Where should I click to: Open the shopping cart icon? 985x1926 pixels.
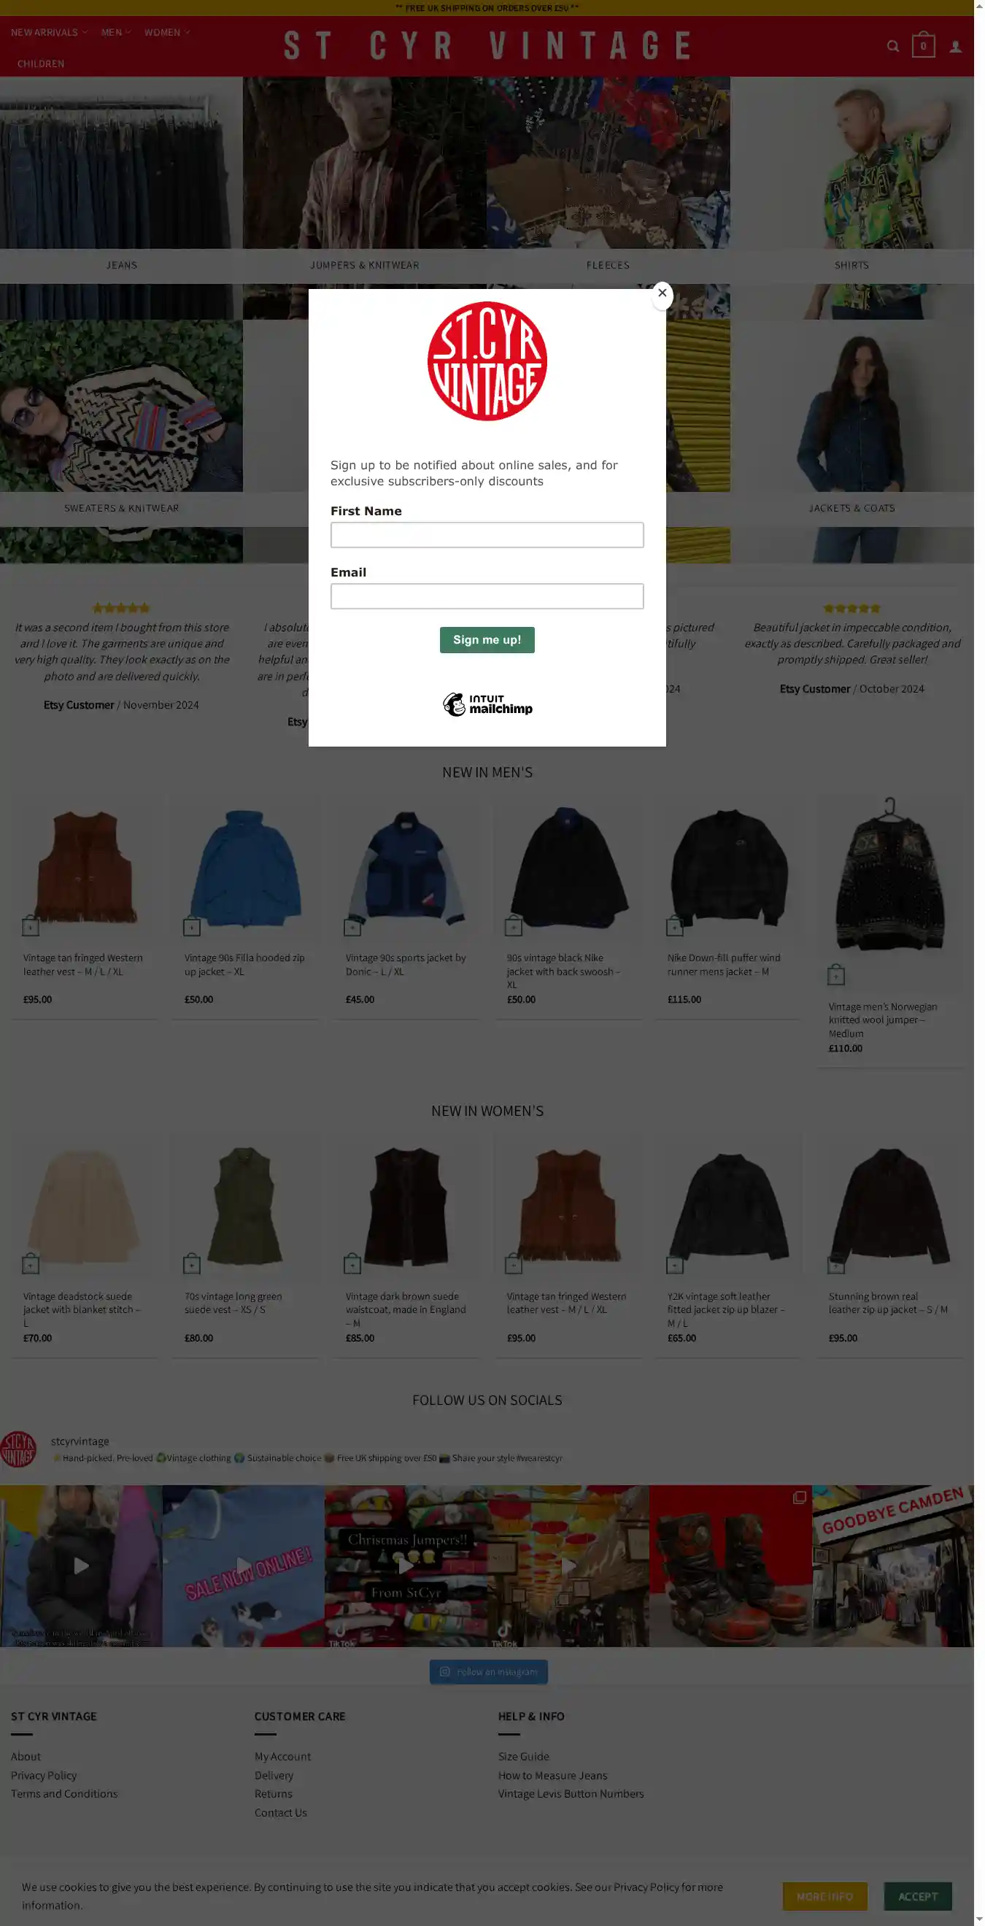pos(923,45)
